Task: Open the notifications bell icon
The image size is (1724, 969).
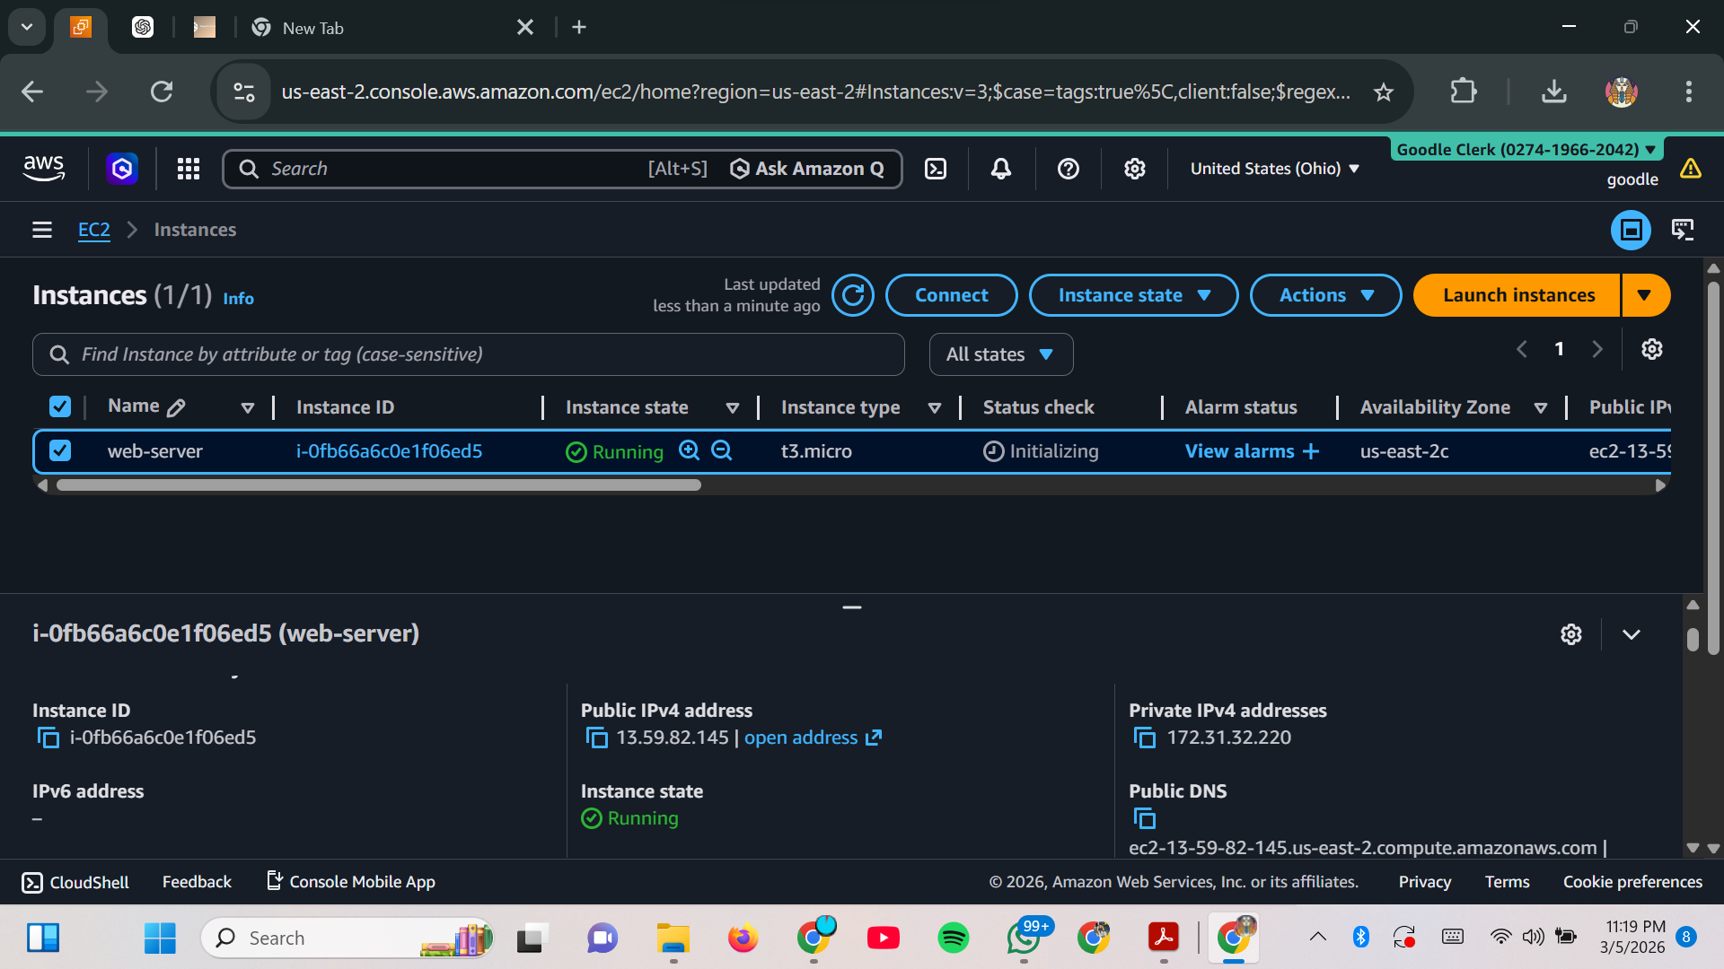Action: point(1001,169)
